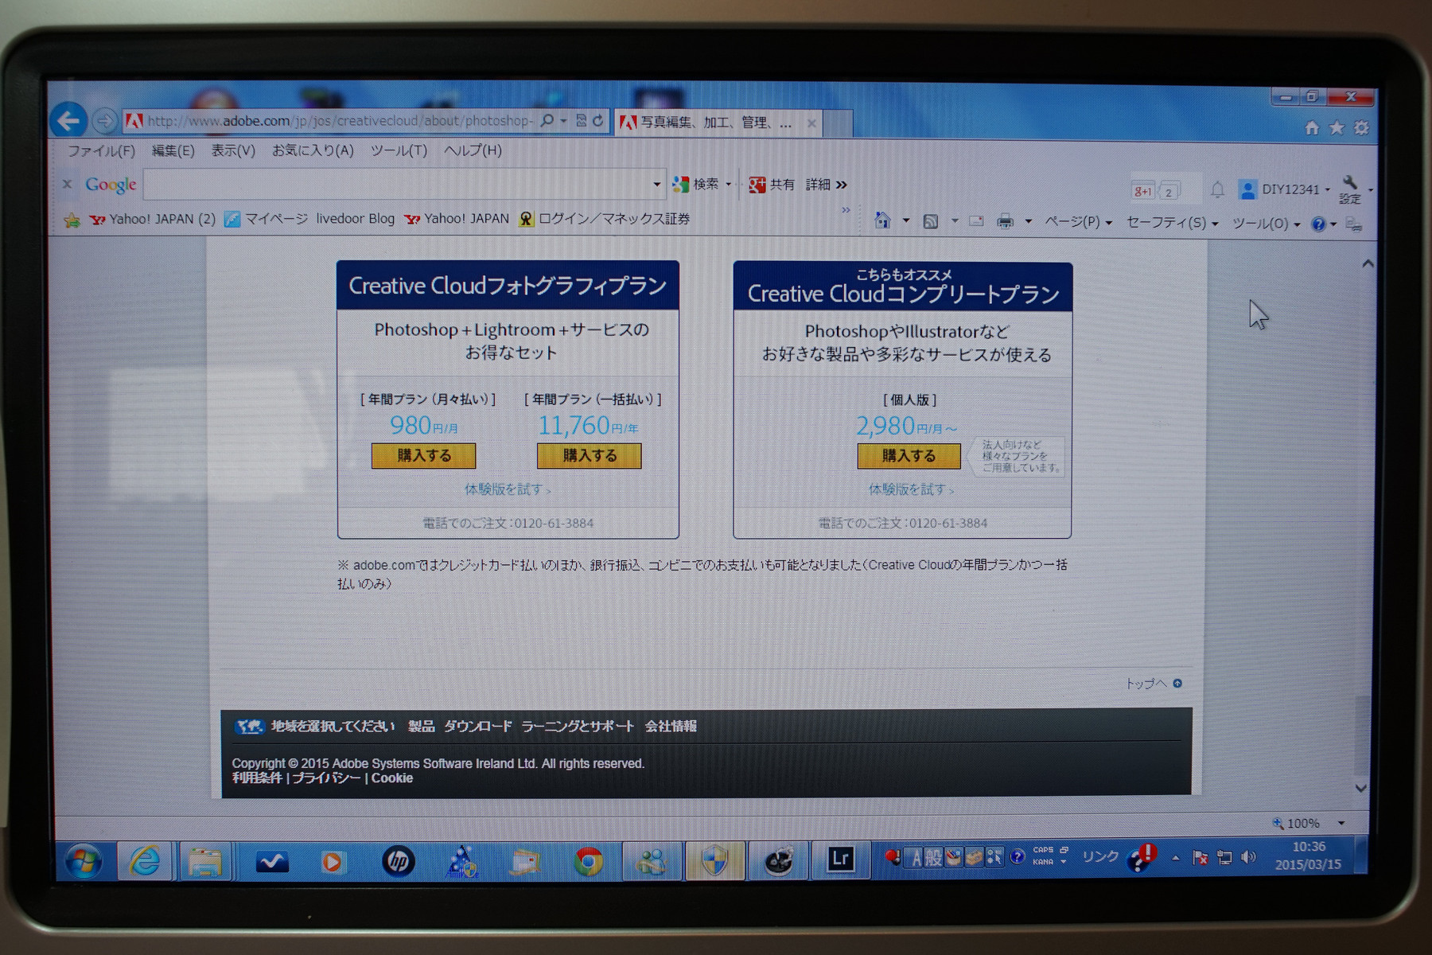Open the DIY12341 account dropdown
This screenshot has height=955, width=1432.
1327,189
